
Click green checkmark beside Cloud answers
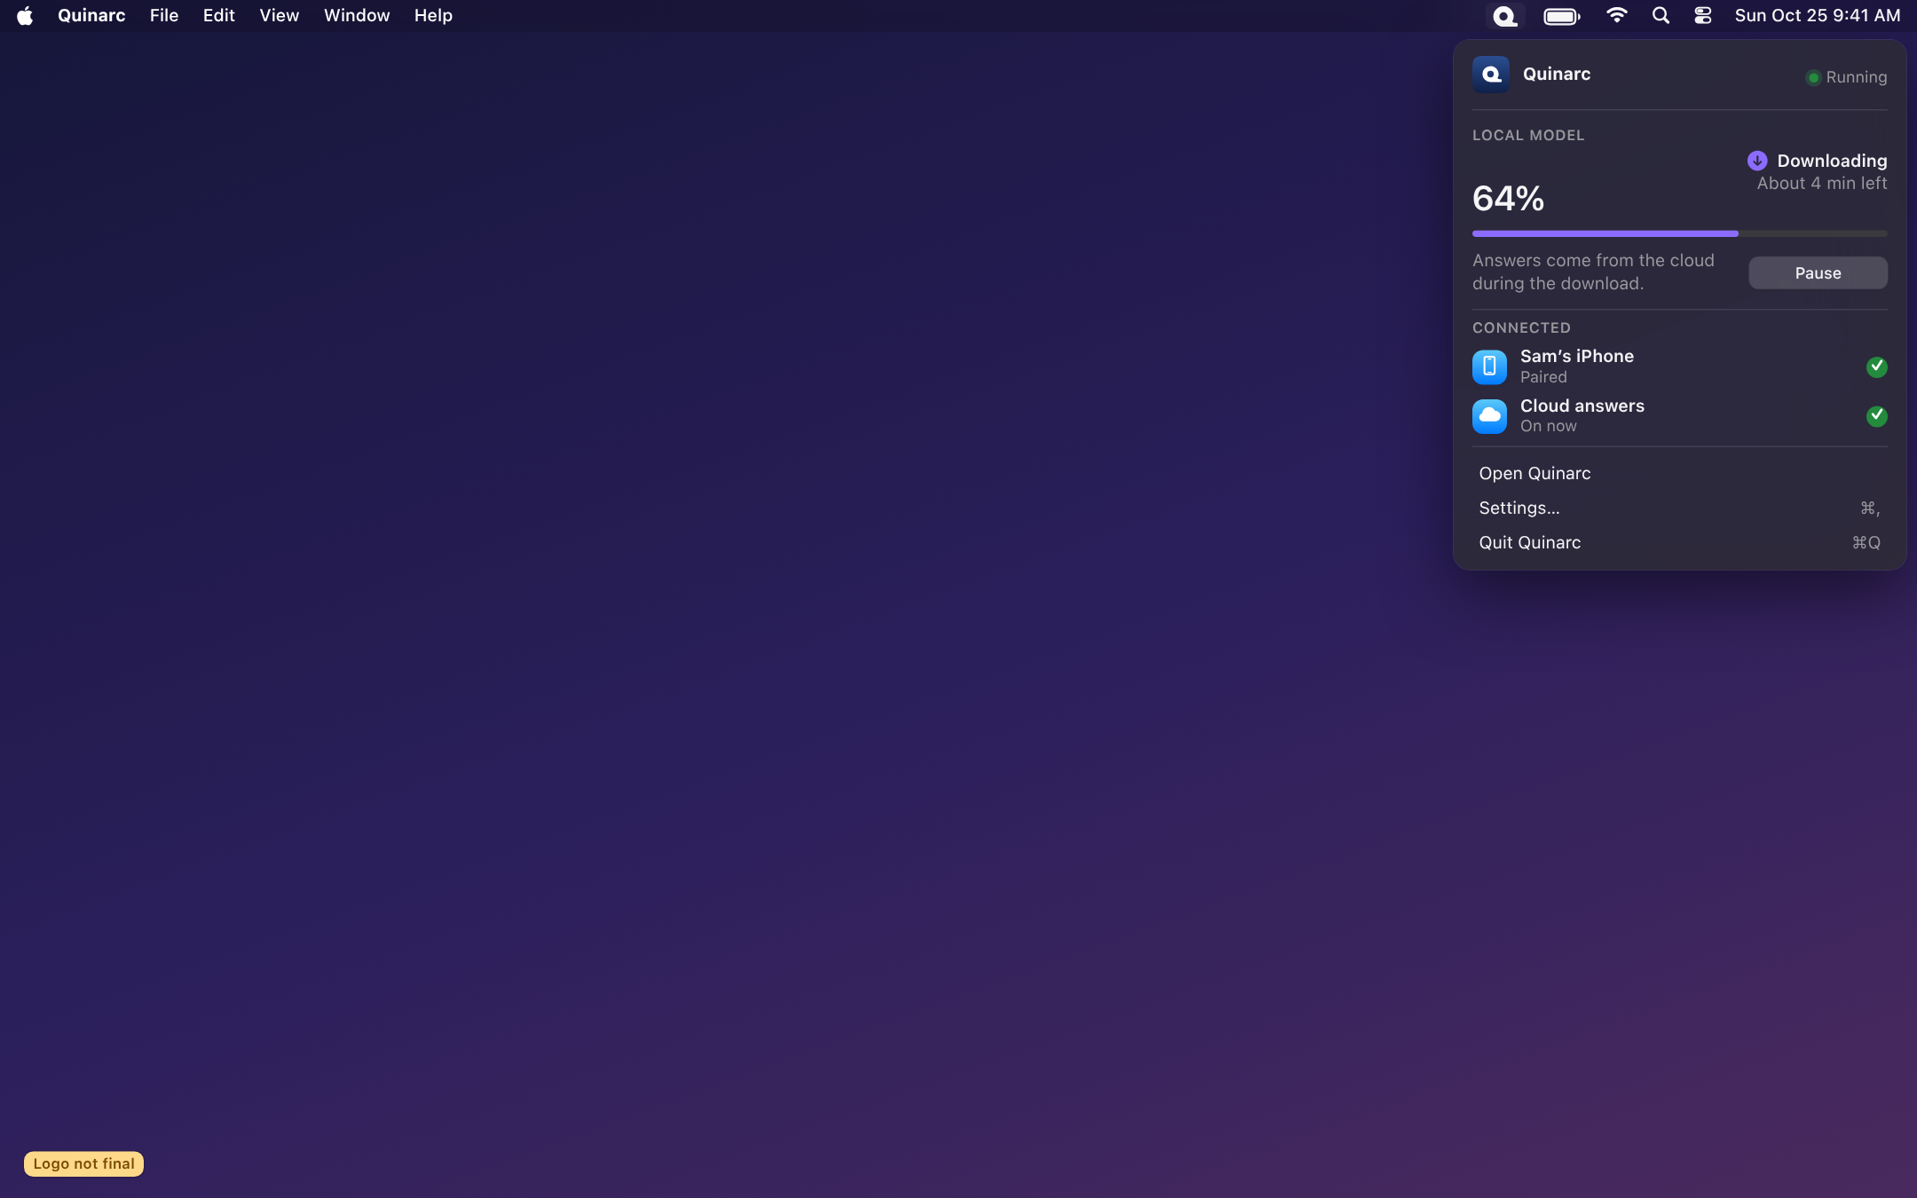1876,416
